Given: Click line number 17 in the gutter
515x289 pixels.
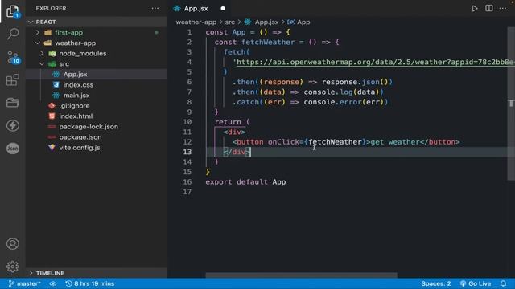Looking at the screenshot, I should click(187, 192).
